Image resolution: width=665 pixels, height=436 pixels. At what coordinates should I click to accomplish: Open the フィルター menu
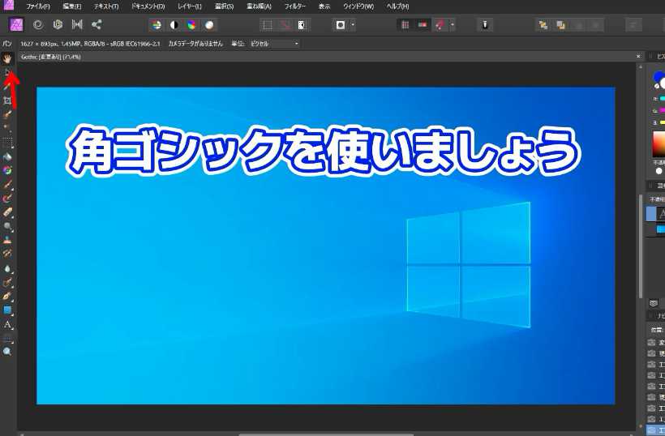click(x=294, y=6)
